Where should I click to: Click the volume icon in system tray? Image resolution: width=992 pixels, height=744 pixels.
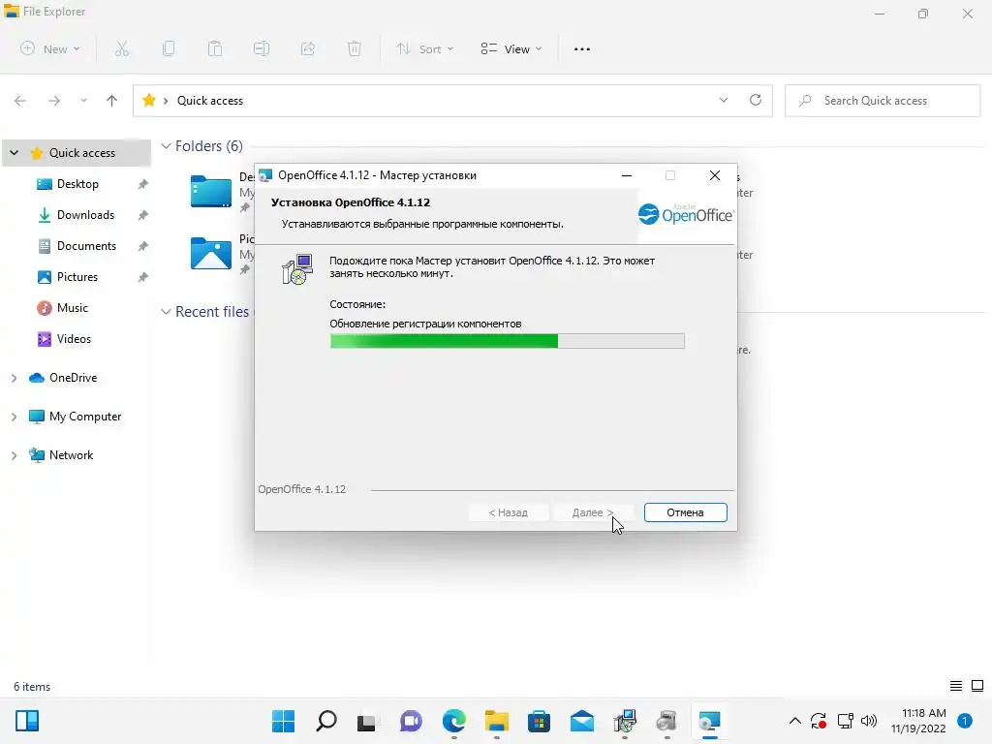click(x=869, y=721)
